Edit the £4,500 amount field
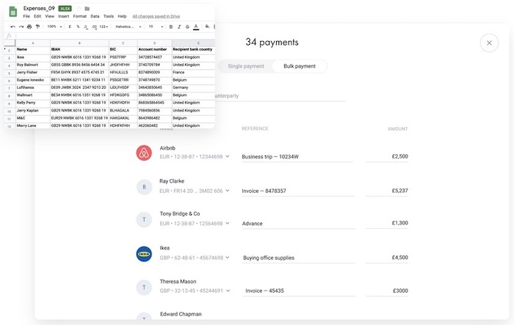Viewport: 514px width, 325px height. [387, 258]
